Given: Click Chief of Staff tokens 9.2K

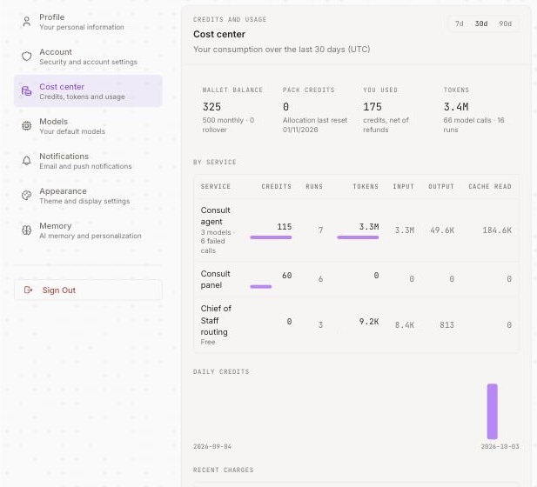Looking at the screenshot, I should pos(369,322).
